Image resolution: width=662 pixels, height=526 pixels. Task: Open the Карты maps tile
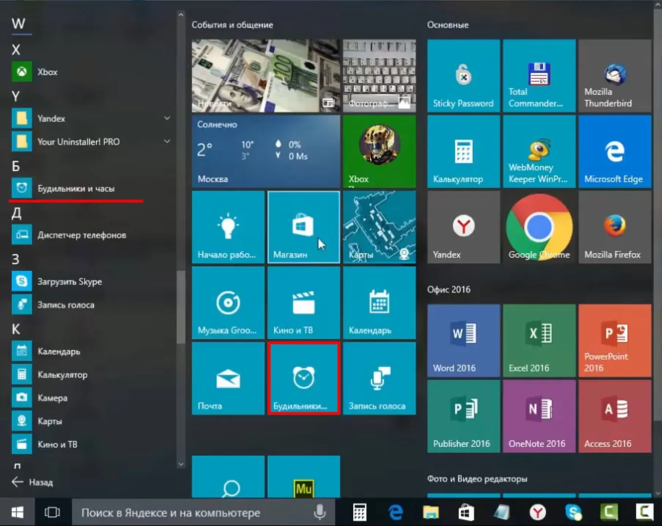click(380, 227)
